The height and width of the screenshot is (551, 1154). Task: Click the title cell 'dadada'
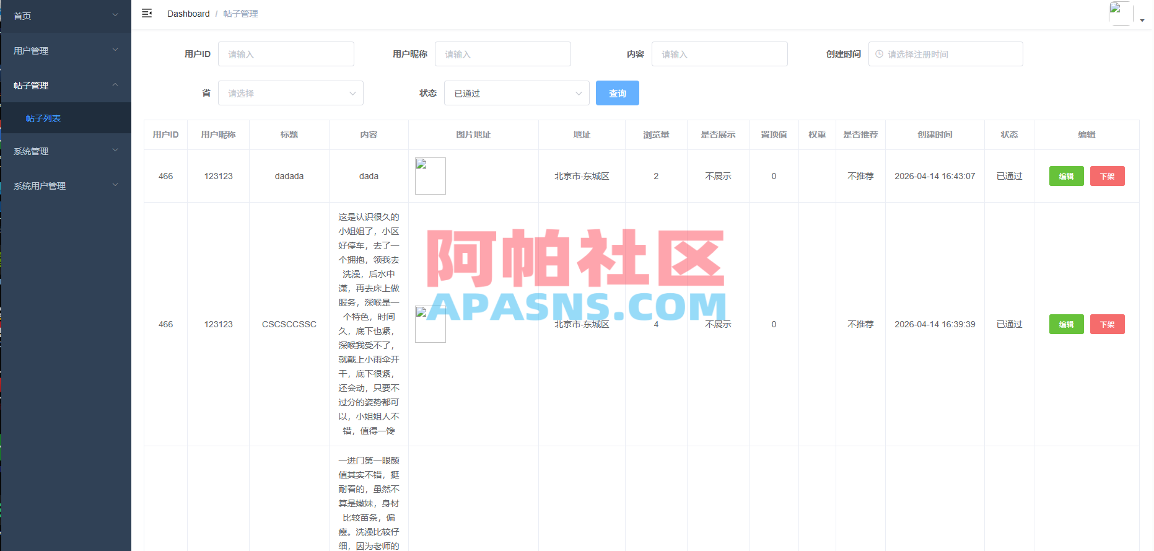pos(289,176)
